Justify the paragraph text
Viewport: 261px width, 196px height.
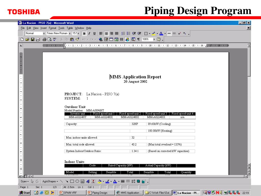pos(117,33)
